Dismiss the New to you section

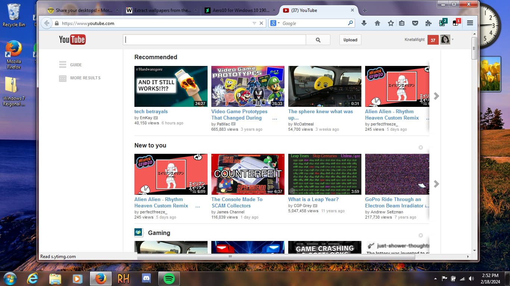pyautogui.click(x=421, y=147)
